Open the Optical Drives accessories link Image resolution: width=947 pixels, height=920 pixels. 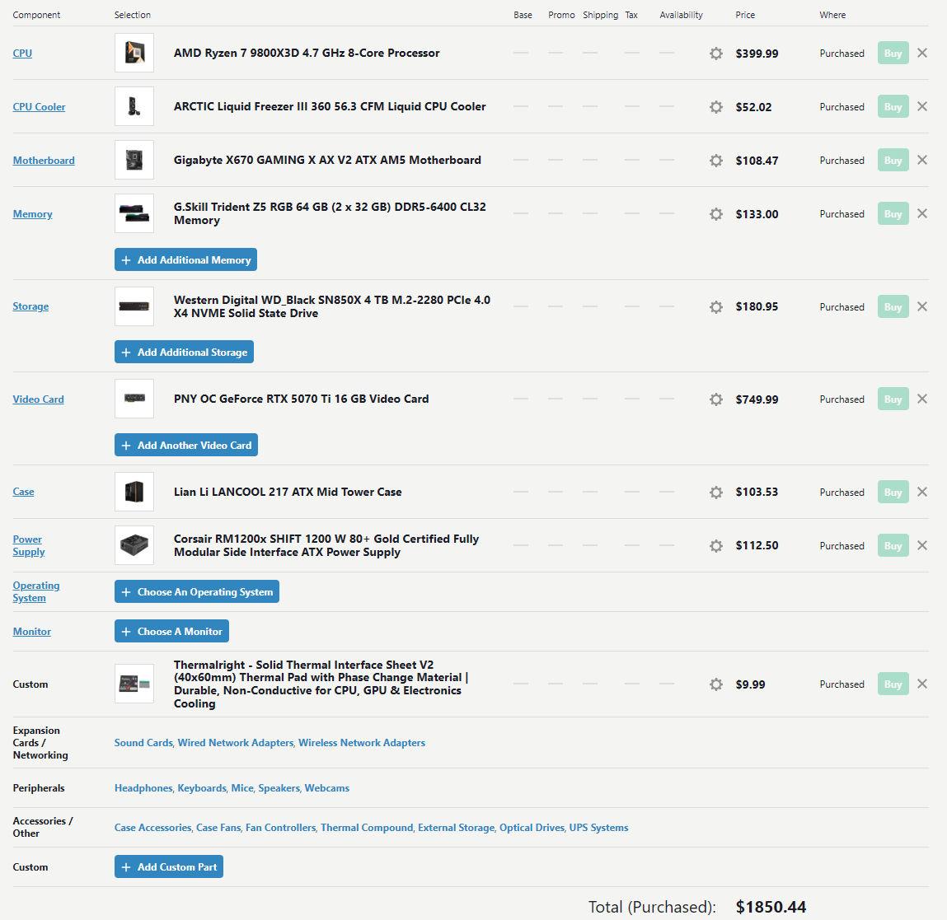pyautogui.click(x=532, y=828)
